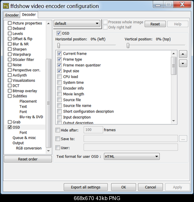Image resolution: width=194 pixels, height=202 pixels.
Task: Open the Placement item under Subtitles
Action: click(x=28, y=101)
